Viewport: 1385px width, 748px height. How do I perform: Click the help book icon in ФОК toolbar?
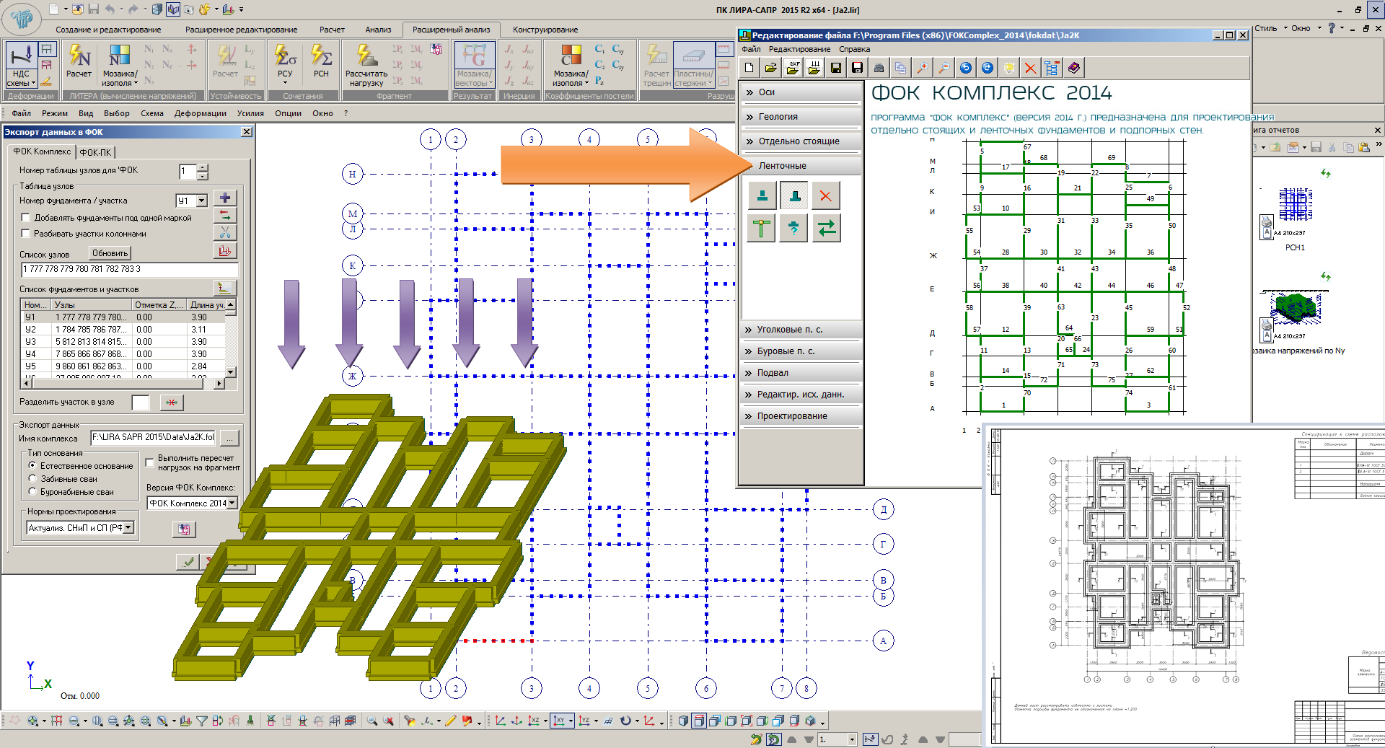tap(1074, 68)
